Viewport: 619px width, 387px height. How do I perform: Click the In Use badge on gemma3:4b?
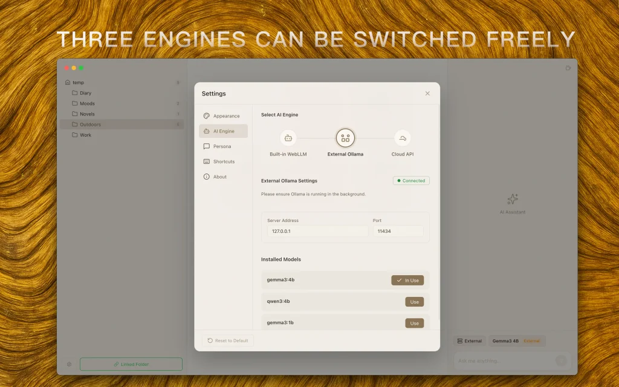407,280
